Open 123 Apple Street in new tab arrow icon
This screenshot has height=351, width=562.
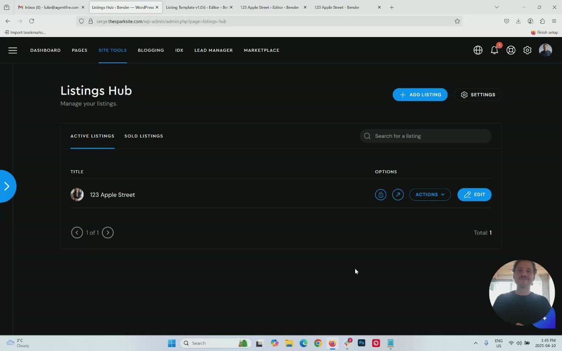tap(398, 195)
